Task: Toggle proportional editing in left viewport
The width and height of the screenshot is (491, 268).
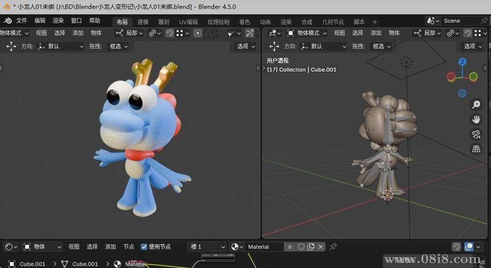Action: point(197,33)
